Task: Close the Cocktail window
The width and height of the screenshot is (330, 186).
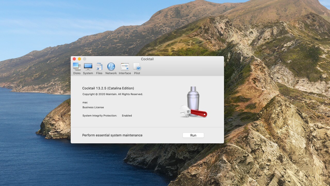Action: [x=74, y=59]
